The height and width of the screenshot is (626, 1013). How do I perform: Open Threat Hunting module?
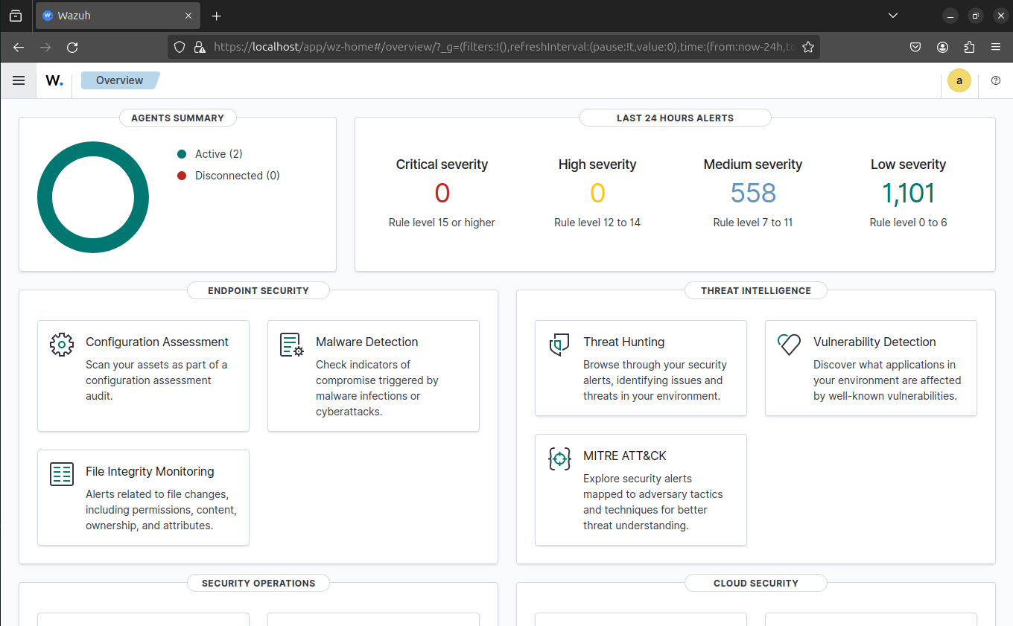click(x=641, y=368)
